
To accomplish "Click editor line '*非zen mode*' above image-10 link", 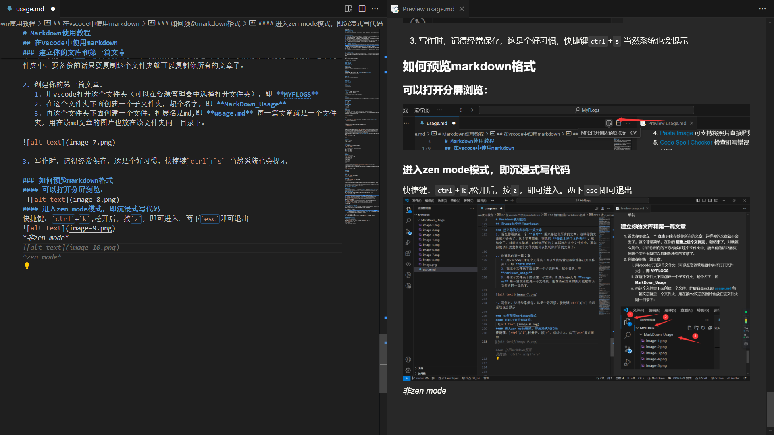I will point(46,238).
